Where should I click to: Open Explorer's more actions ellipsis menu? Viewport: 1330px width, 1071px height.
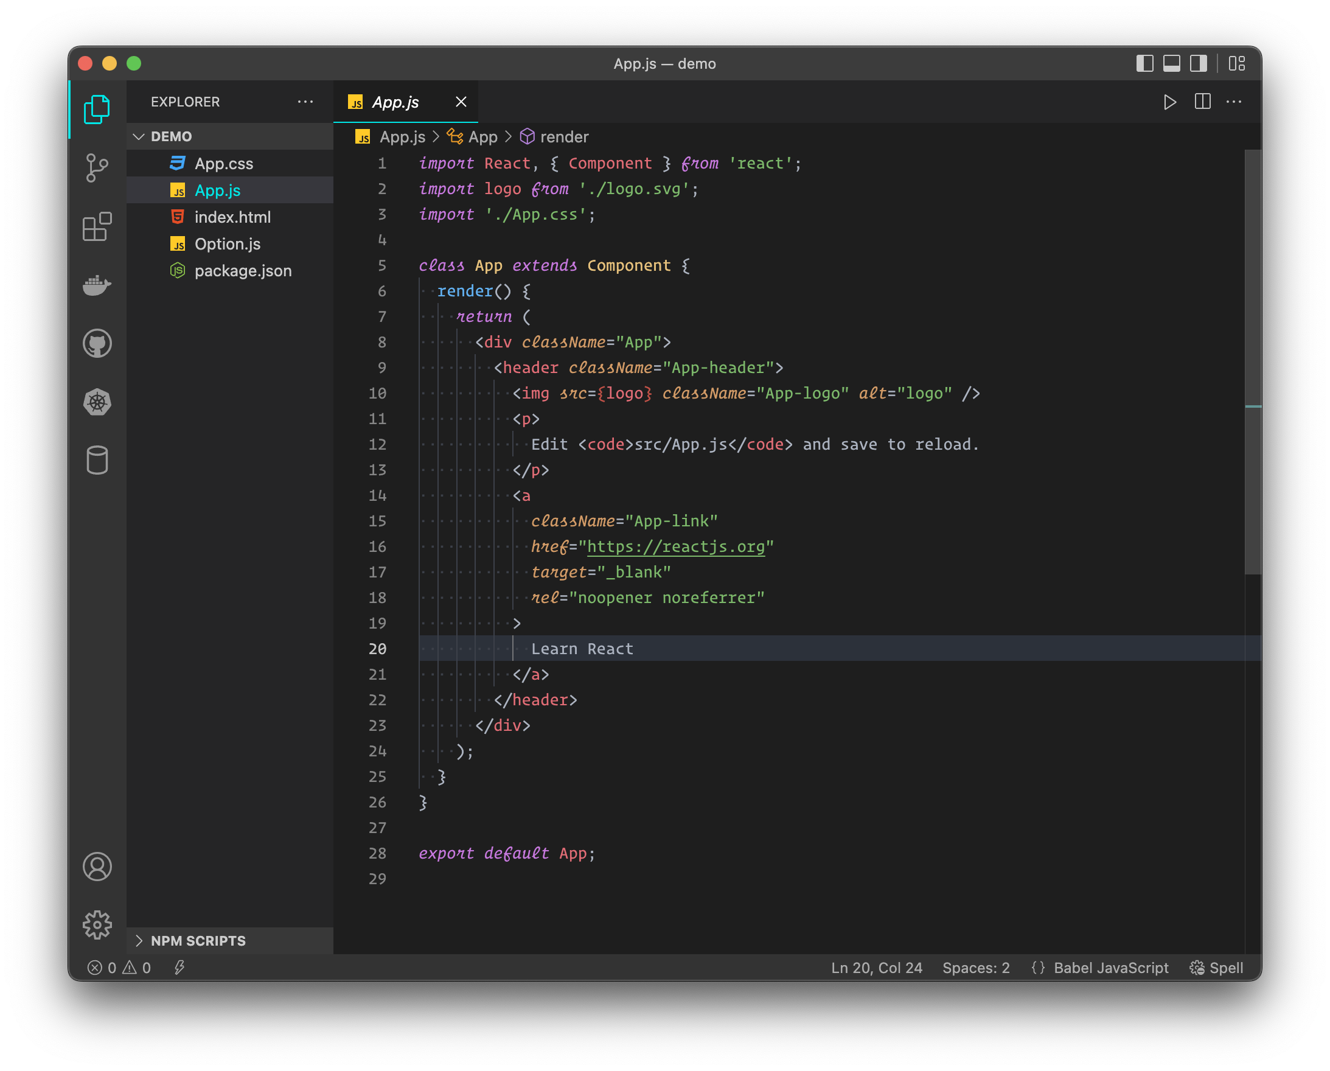pyautogui.click(x=305, y=102)
